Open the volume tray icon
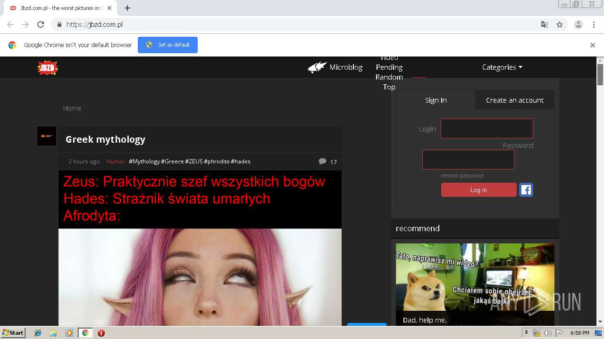This screenshot has height=339, width=604. pos(547,333)
